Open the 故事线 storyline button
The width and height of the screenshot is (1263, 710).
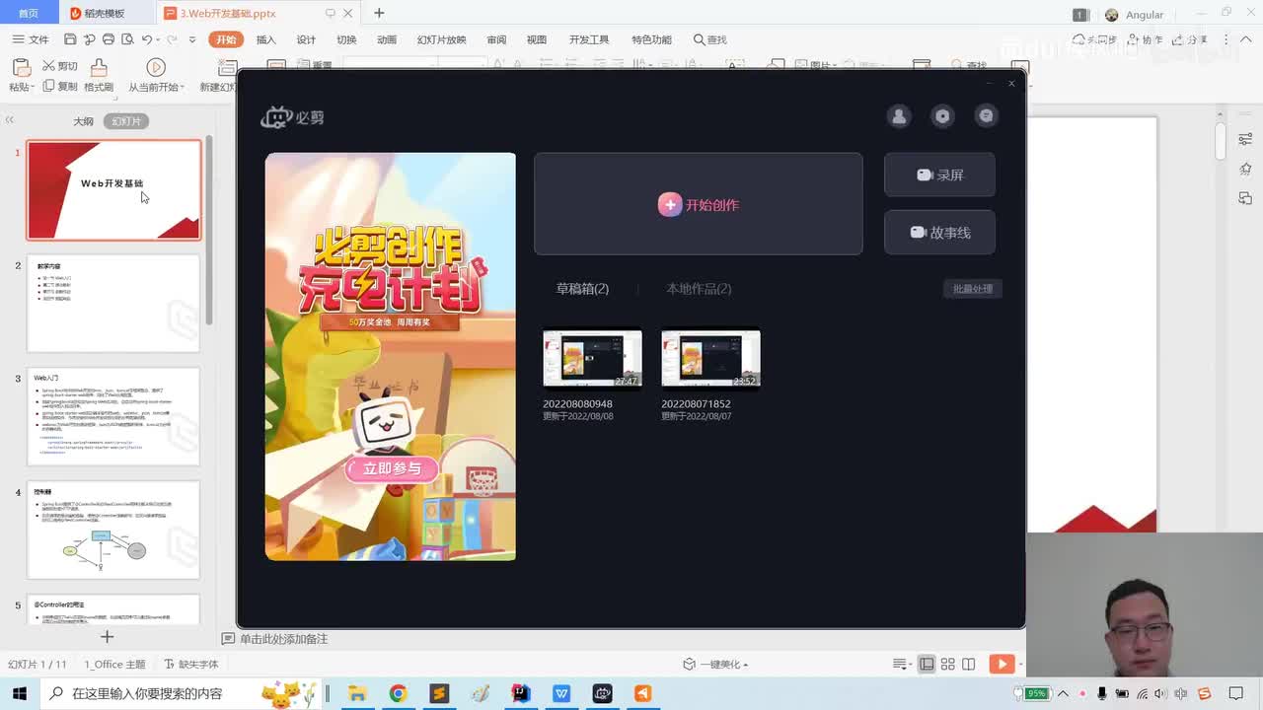[x=939, y=233]
